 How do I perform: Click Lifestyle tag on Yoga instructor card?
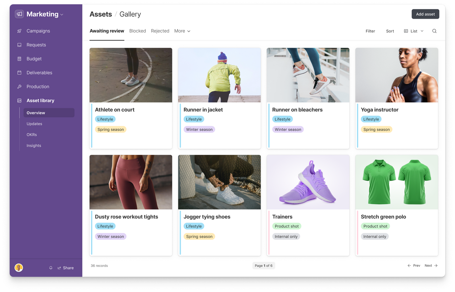click(371, 119)
